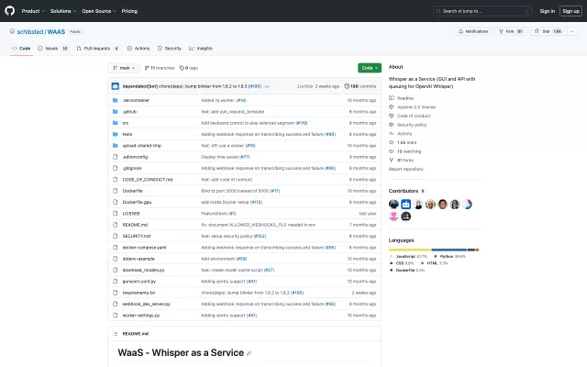This screenshot has height=367, width=587.
Task: Click the commit history clock icon
Action: pyautogui.click(x=345, y=85)
